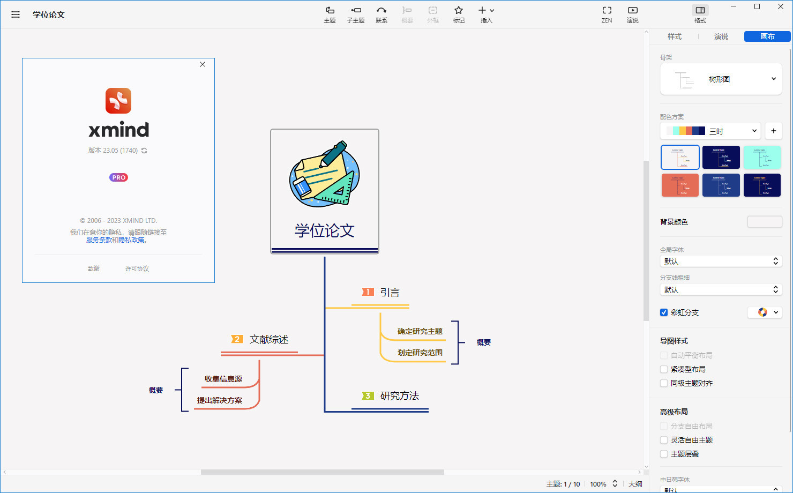Image resolution: width=793 pixels, height=493 pixels.
Task: Add a new topic with 主题 tool
Action: pos(330,14)
